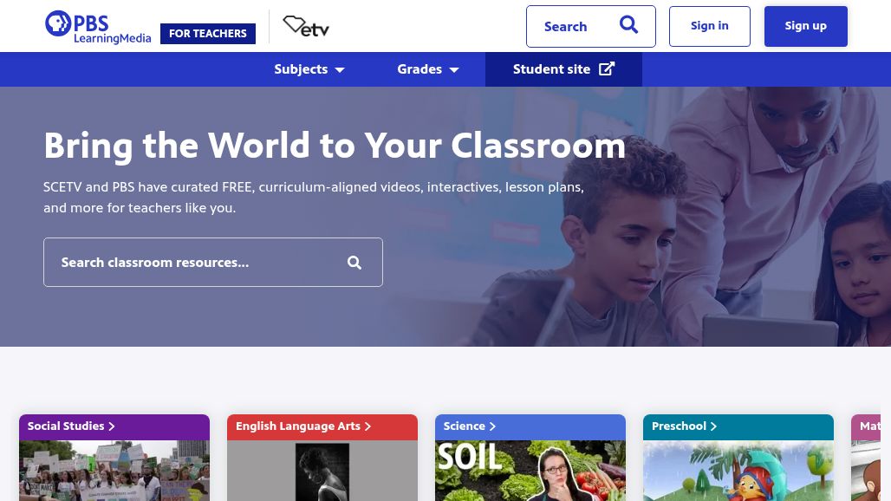Open the Student site tab
891x501 pixels.
click(563, 69)
